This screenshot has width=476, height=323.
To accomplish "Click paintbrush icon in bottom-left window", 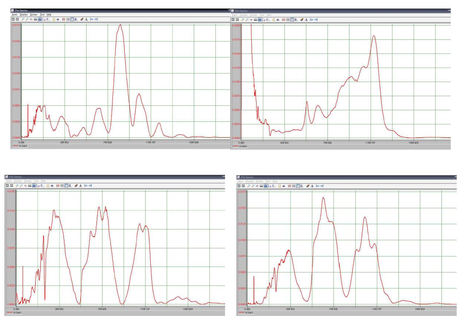I will coord(76,186).
